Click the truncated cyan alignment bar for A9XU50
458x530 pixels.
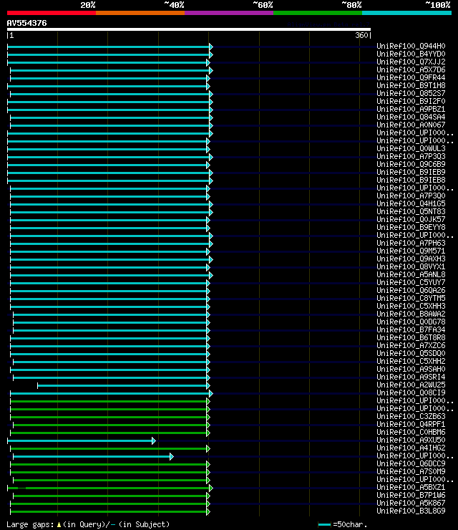[x=82, y=440]
